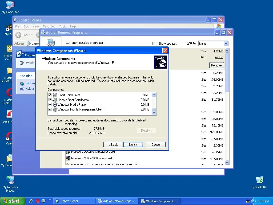
Task: Launch Opera from the Quick Launch bar
Action: (37, 201)
